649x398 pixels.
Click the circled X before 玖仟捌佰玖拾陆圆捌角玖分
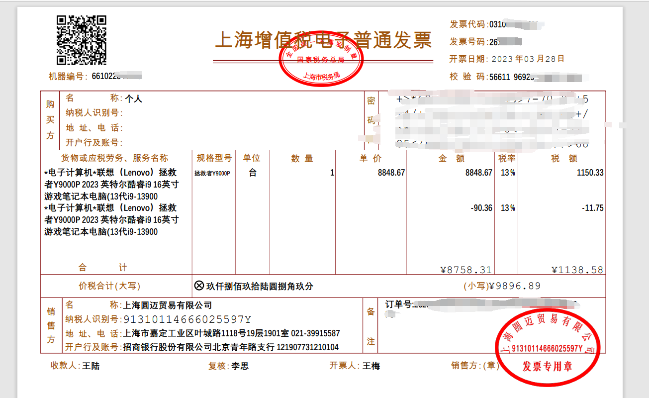pos(199,286)
